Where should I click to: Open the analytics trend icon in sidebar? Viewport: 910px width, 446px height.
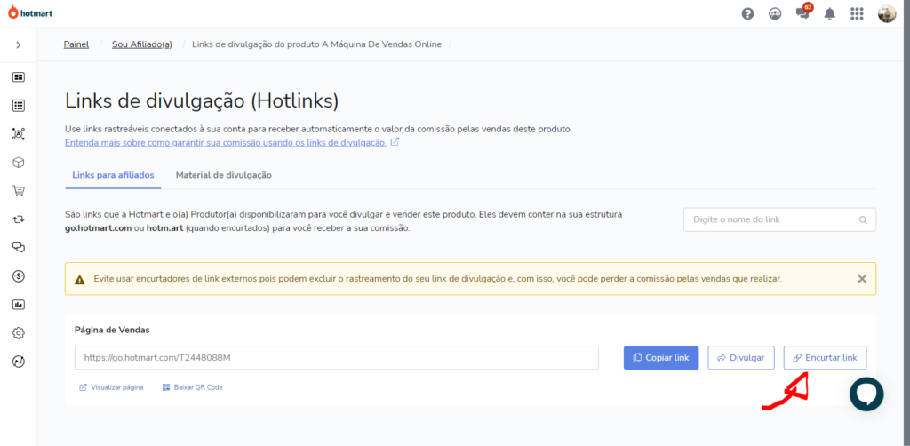(19, 362)
